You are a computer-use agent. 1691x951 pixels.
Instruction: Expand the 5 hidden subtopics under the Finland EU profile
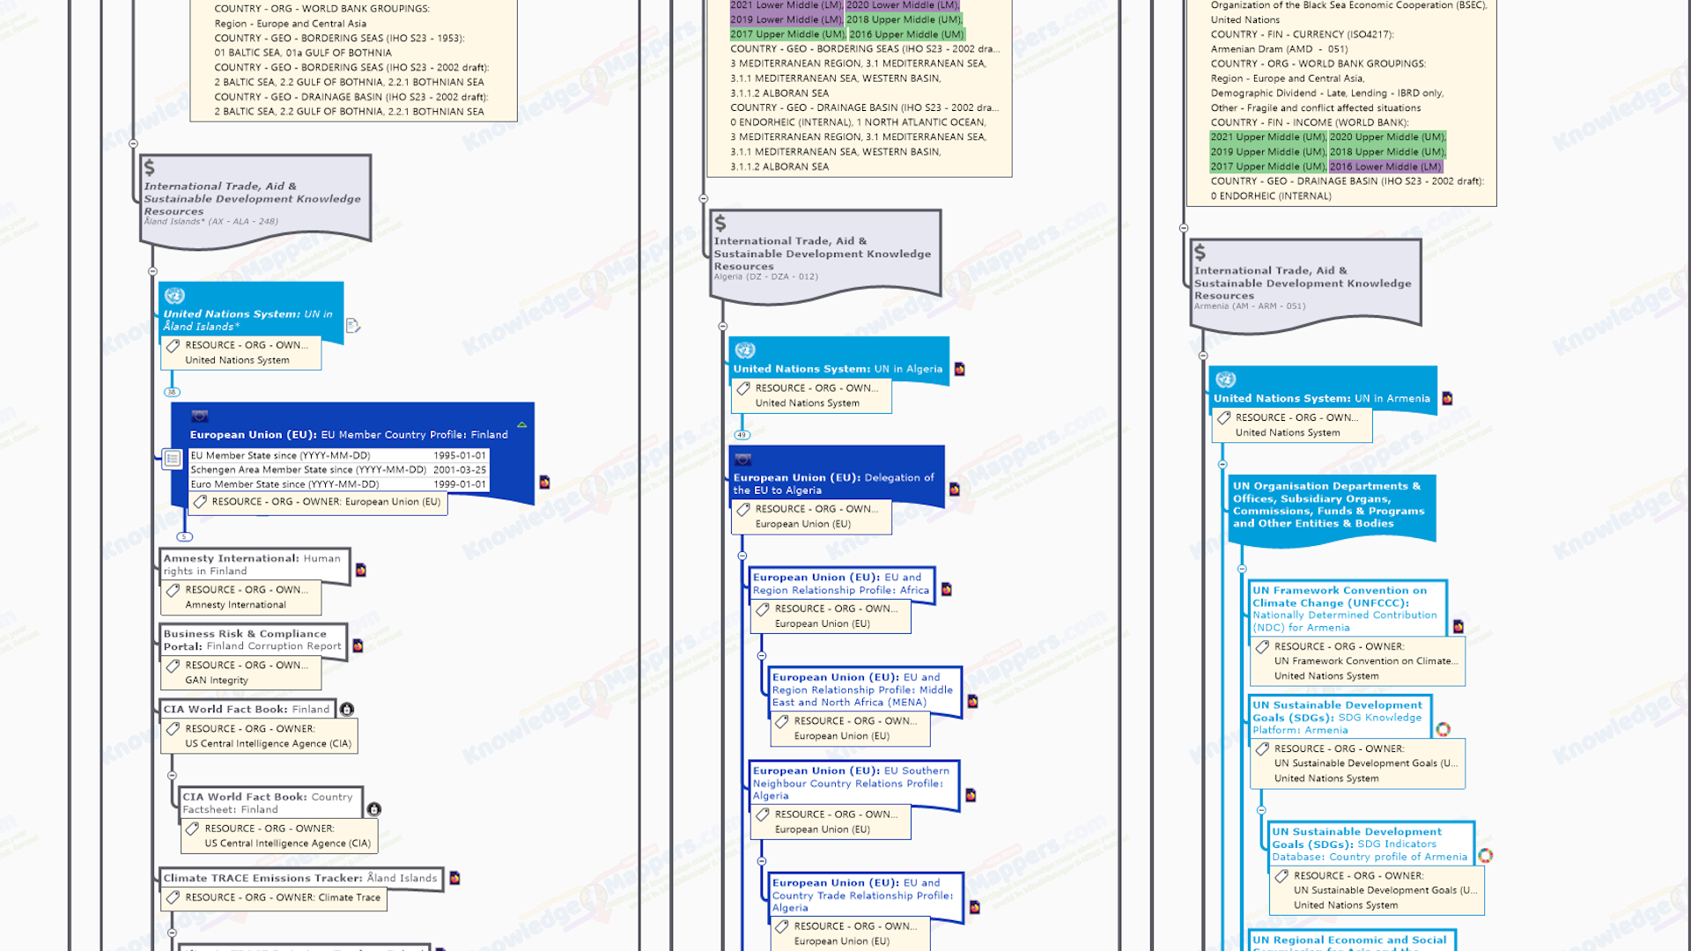tap(184, 536)
